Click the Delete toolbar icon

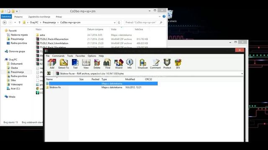point(97,64)
